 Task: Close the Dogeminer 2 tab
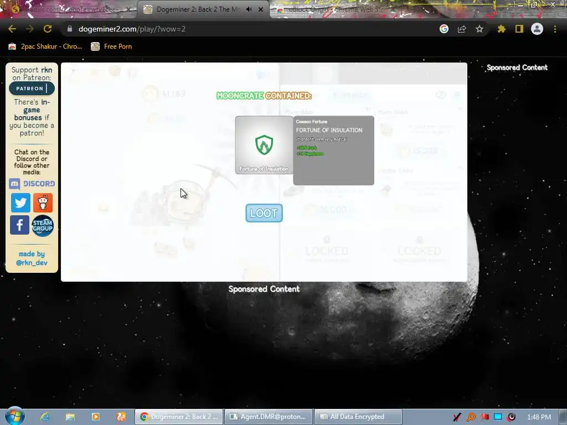pos(261,9)
